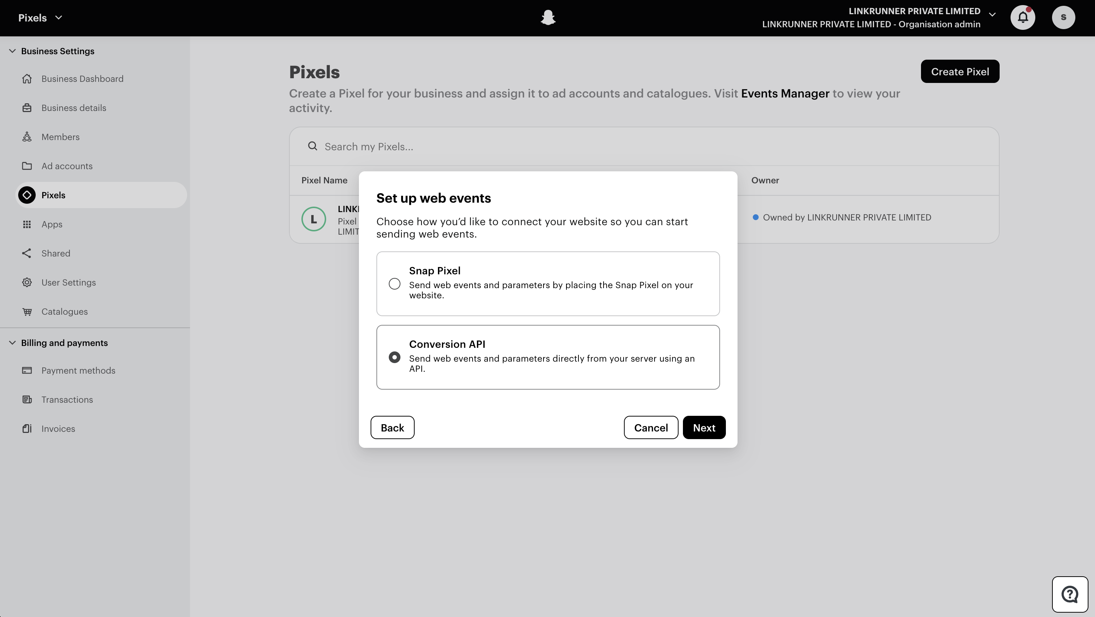Viewport: 1095px width, 617px height.
Task: Click the Business details briefcase icon
Action: coord(27,108)
